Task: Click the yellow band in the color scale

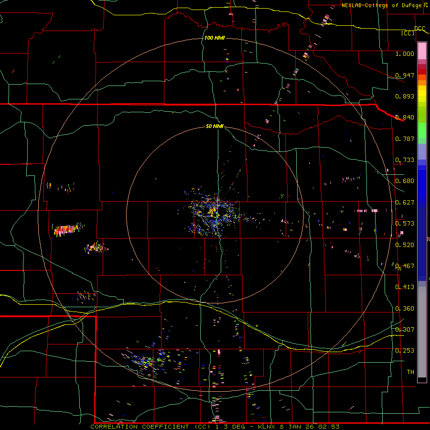Action: tap(422, 94)
